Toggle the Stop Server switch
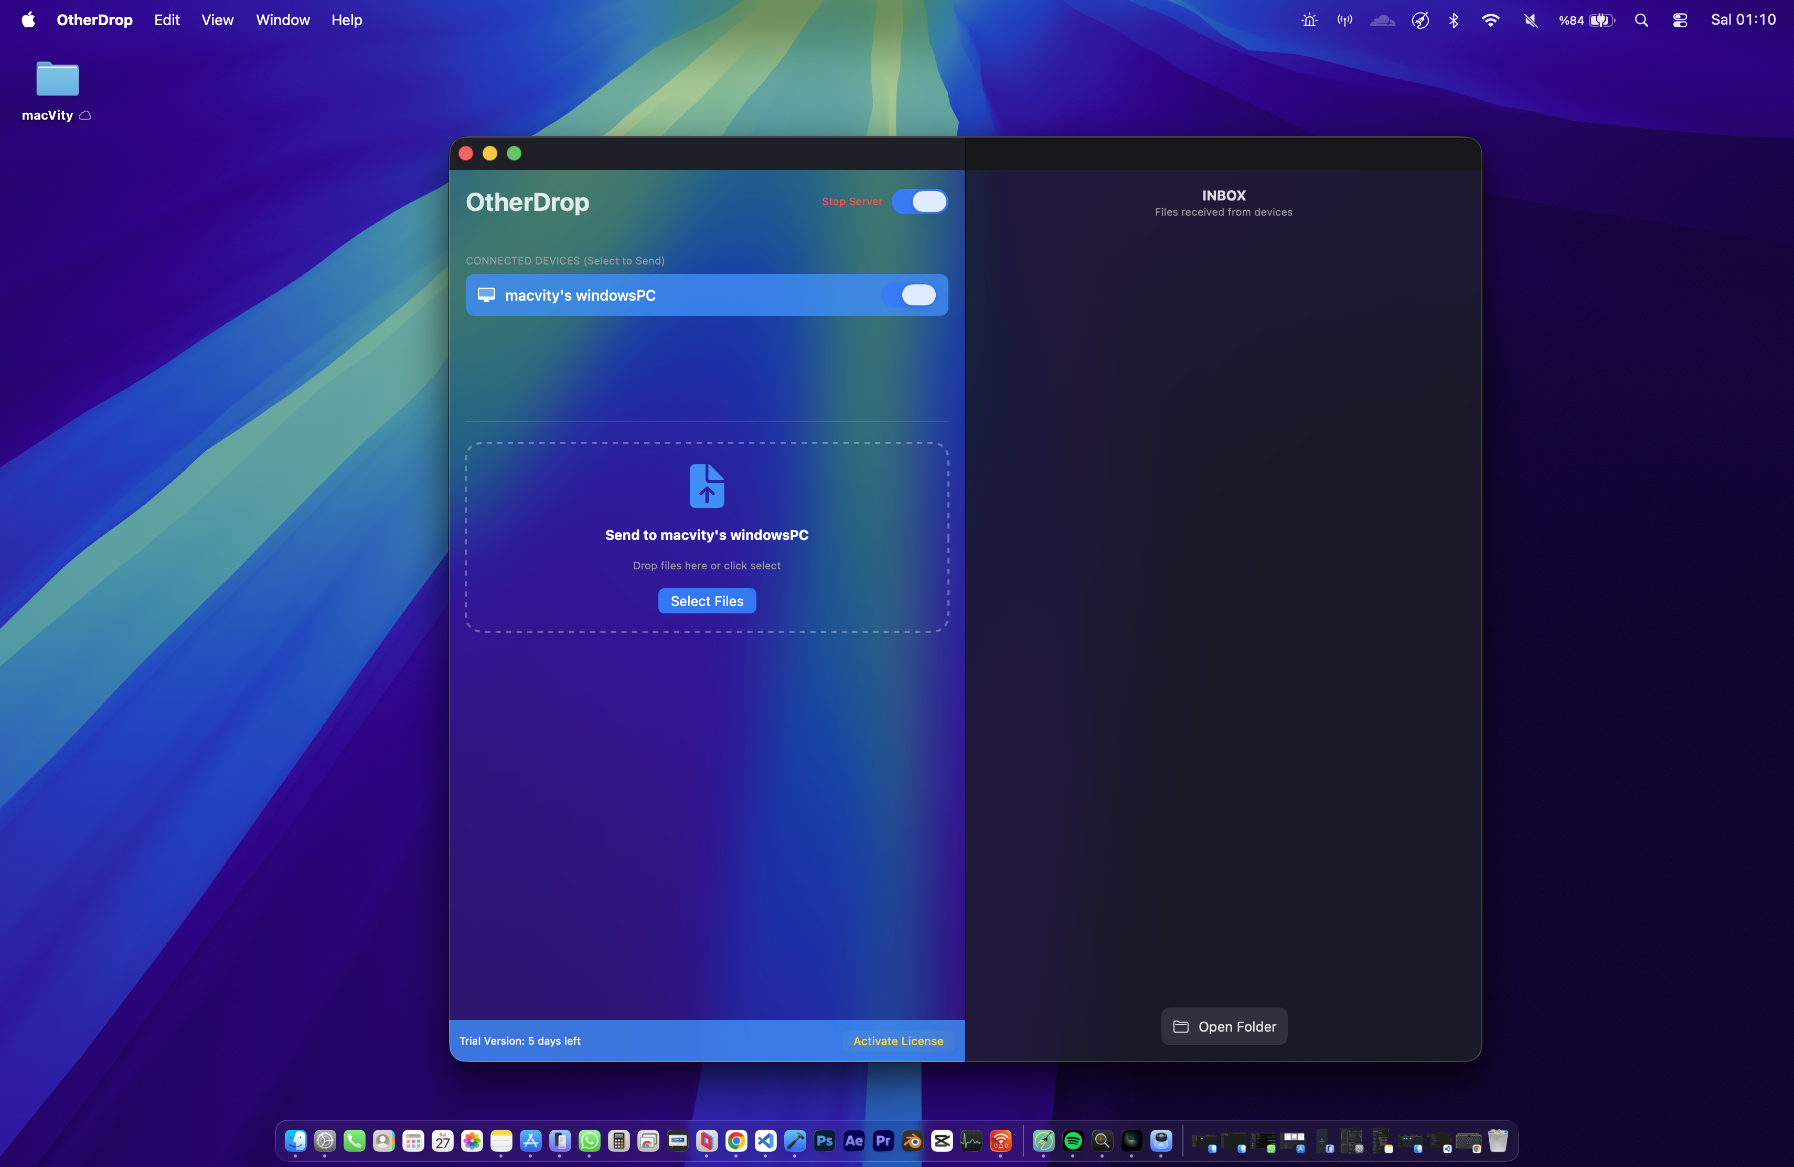Viewport: 1794px width, 1167px height. 920,201
